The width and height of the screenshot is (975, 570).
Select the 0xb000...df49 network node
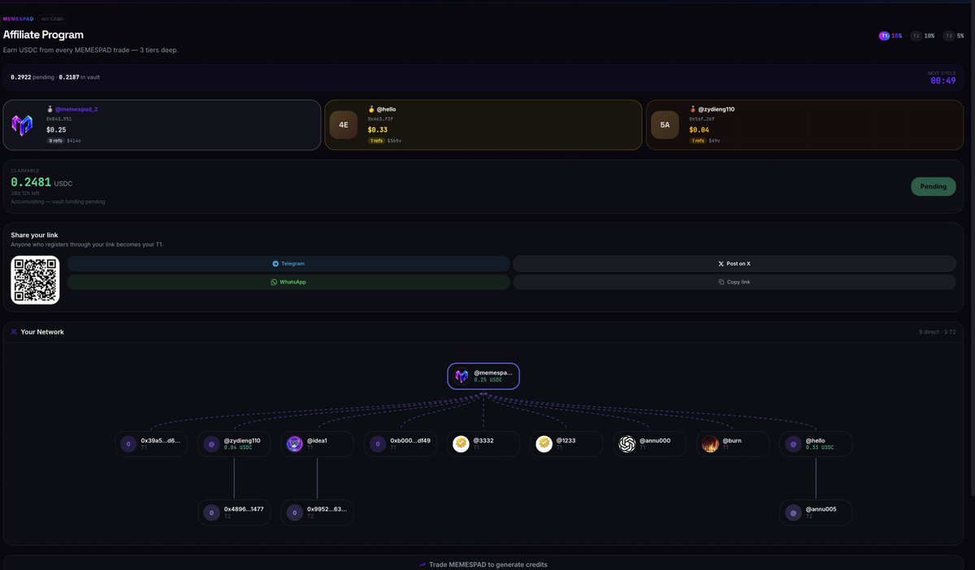400,444
